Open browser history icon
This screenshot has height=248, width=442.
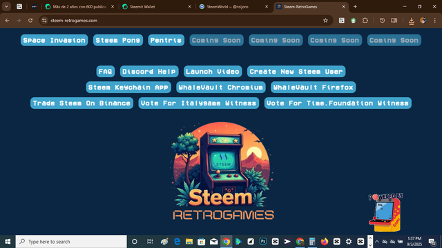pyautogui.click(x=382, y=21)
